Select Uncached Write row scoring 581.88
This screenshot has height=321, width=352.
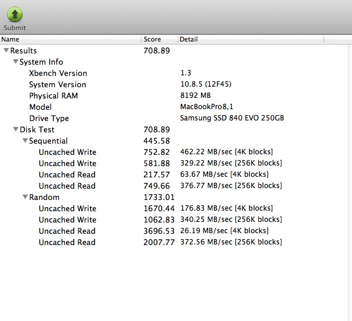(x=174, y=163)
